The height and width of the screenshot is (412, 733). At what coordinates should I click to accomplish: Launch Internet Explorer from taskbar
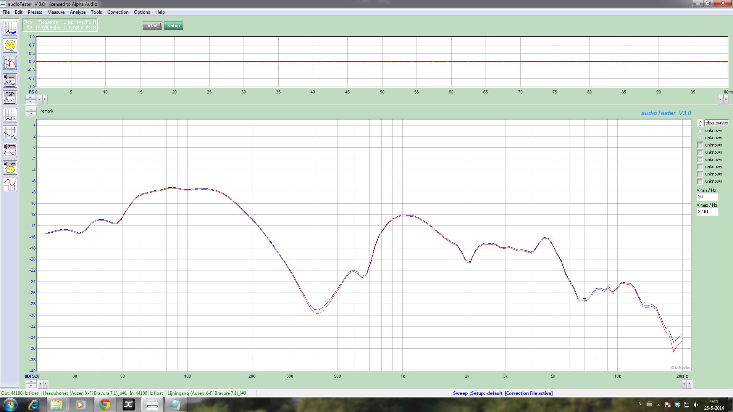[x=34, y=405]
